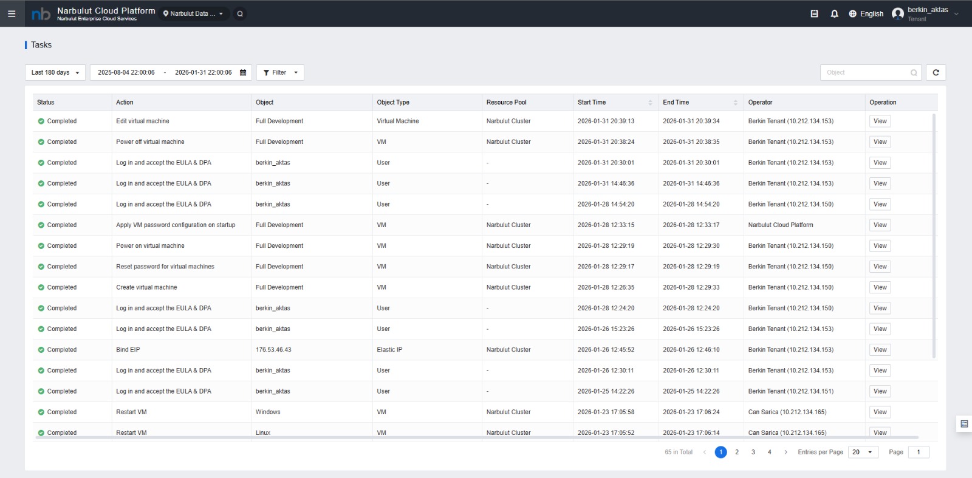Open the floating side panel icon
Viewport: 972px width, 478px height.
coord(963,424)
